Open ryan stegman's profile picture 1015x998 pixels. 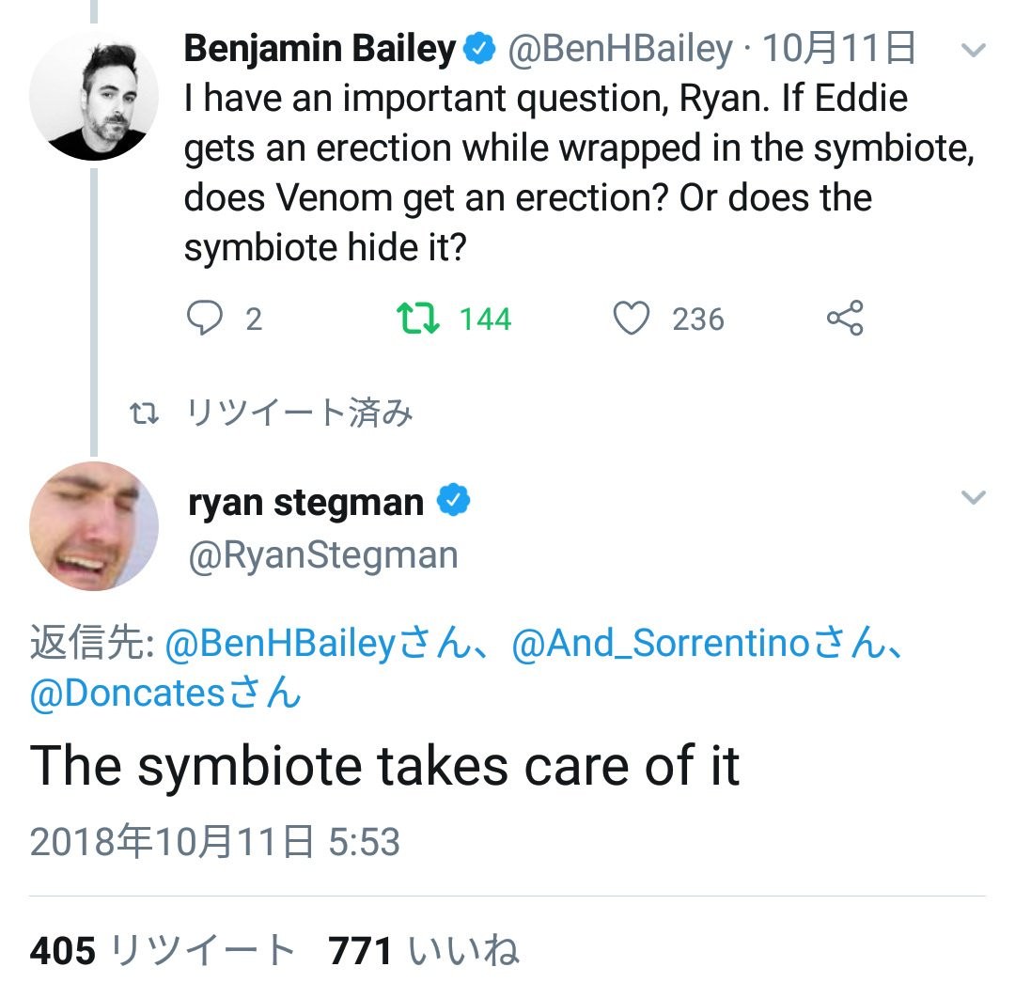click(x=94, y=526)
